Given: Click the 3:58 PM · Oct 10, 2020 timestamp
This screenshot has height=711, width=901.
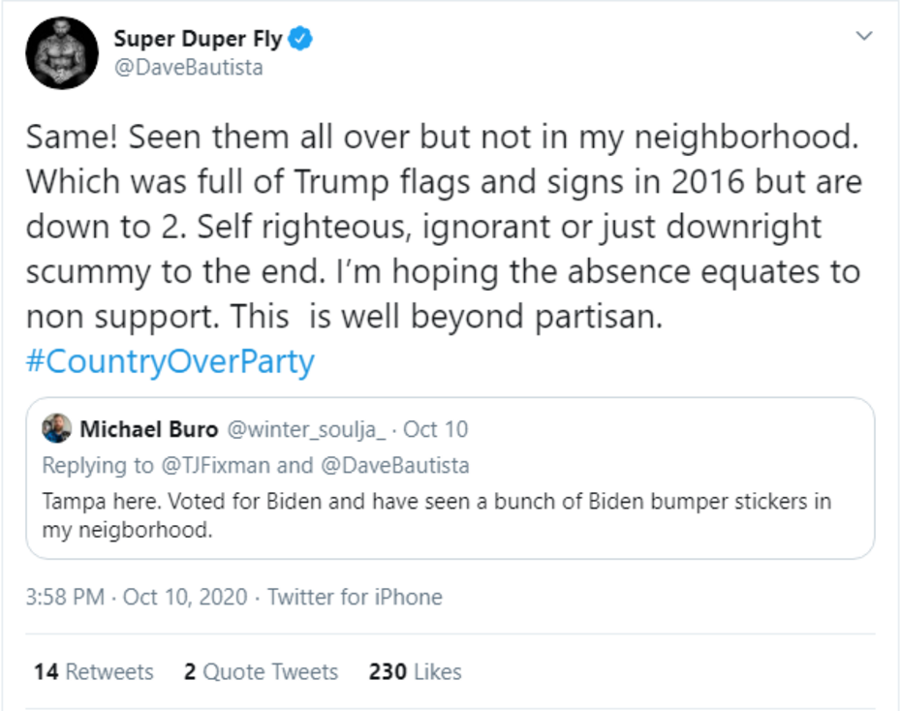Looking at the screenshot, I should (136, 597).
